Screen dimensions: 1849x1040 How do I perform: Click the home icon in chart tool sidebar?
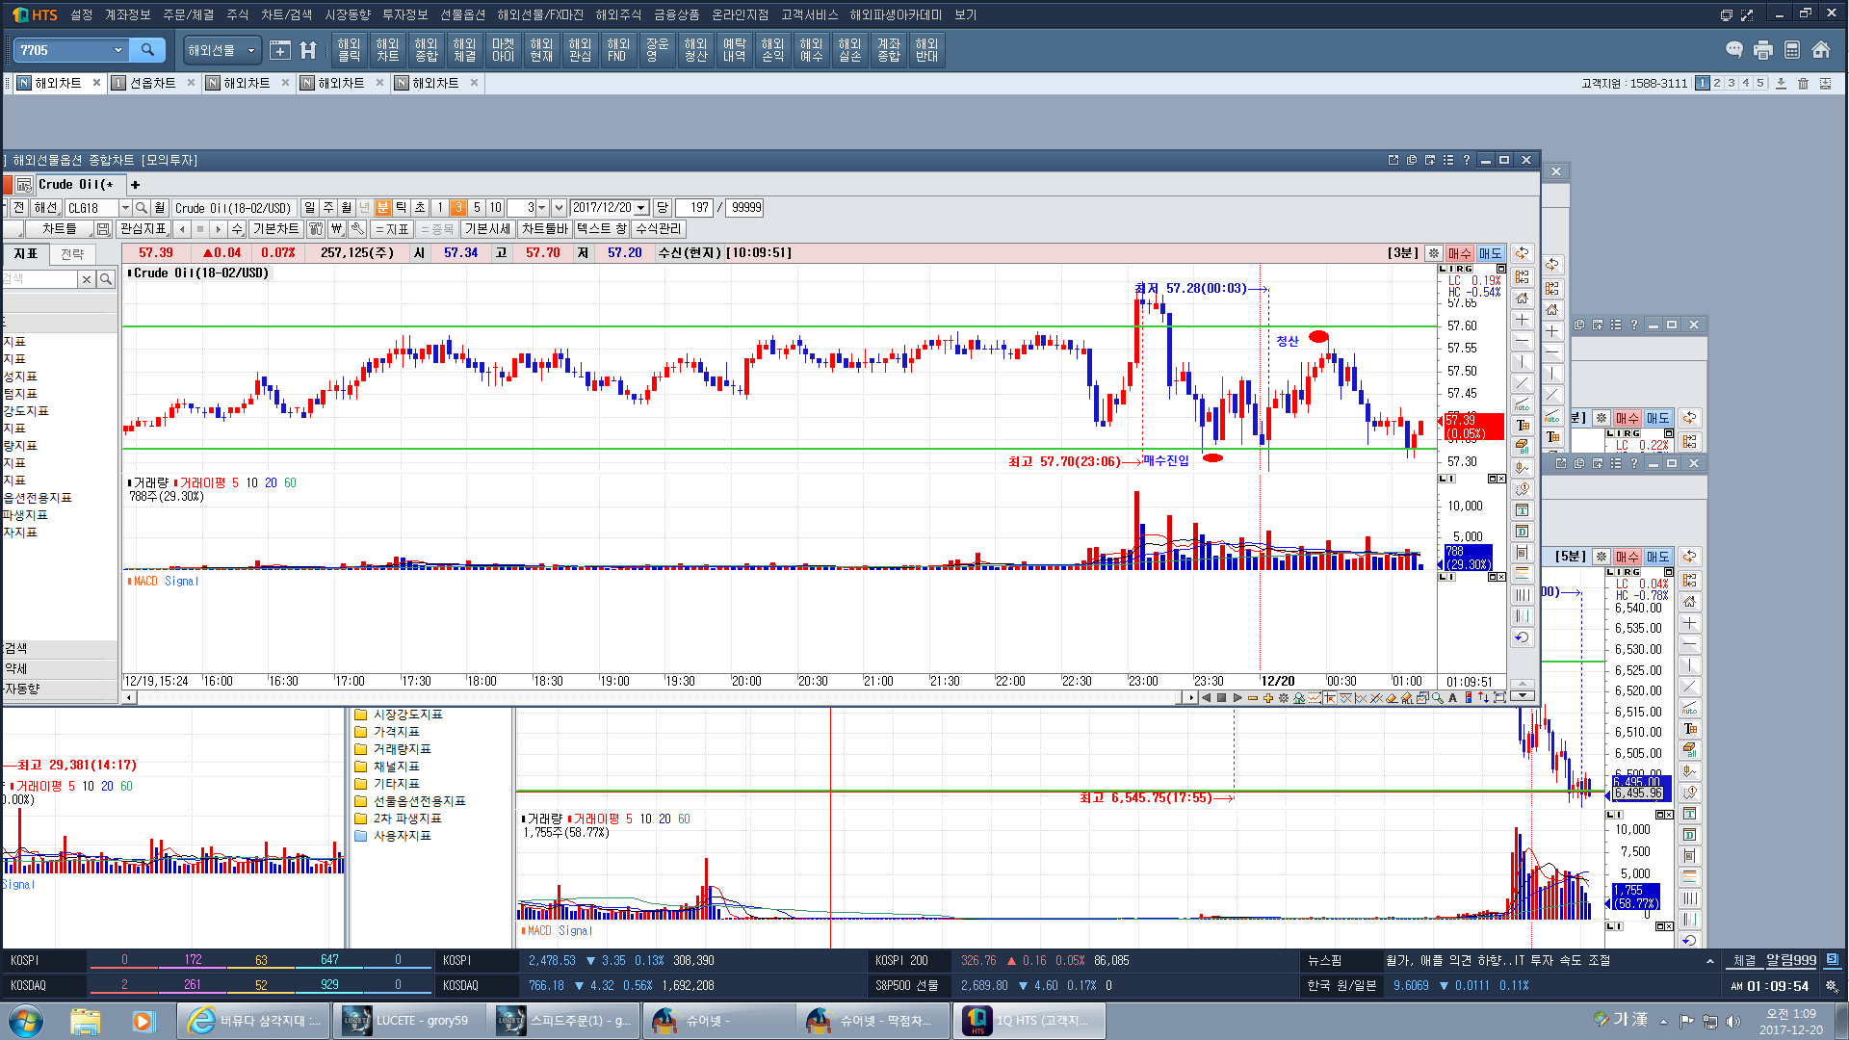click(1522, 299)
